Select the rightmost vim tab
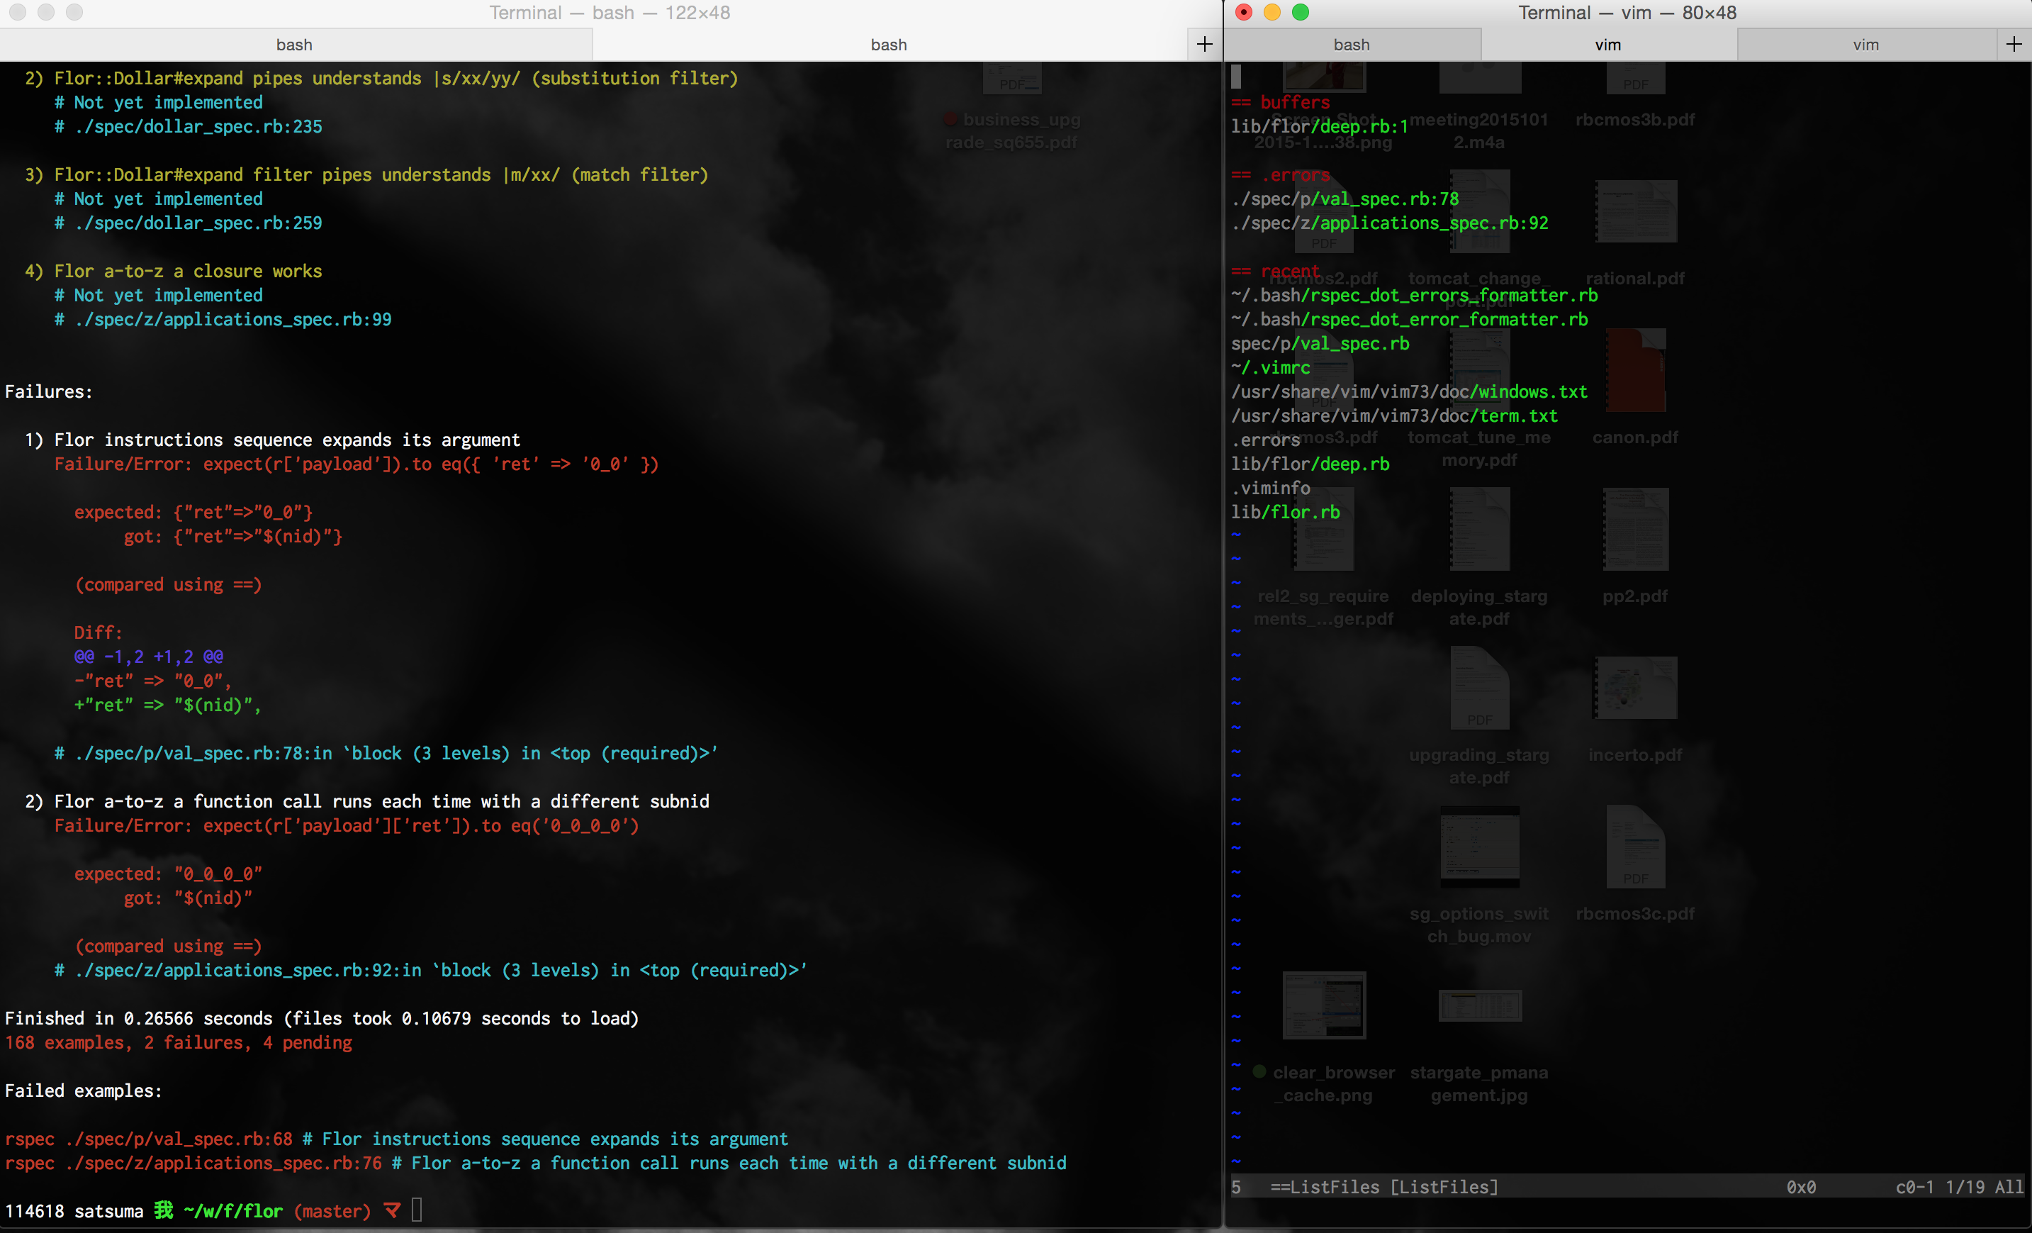The height and width of the screenshot is (1233, 2032). (x=1865, y=45)
